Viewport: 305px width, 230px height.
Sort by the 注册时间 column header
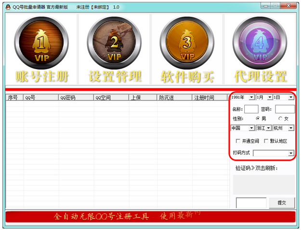[210, 97]
